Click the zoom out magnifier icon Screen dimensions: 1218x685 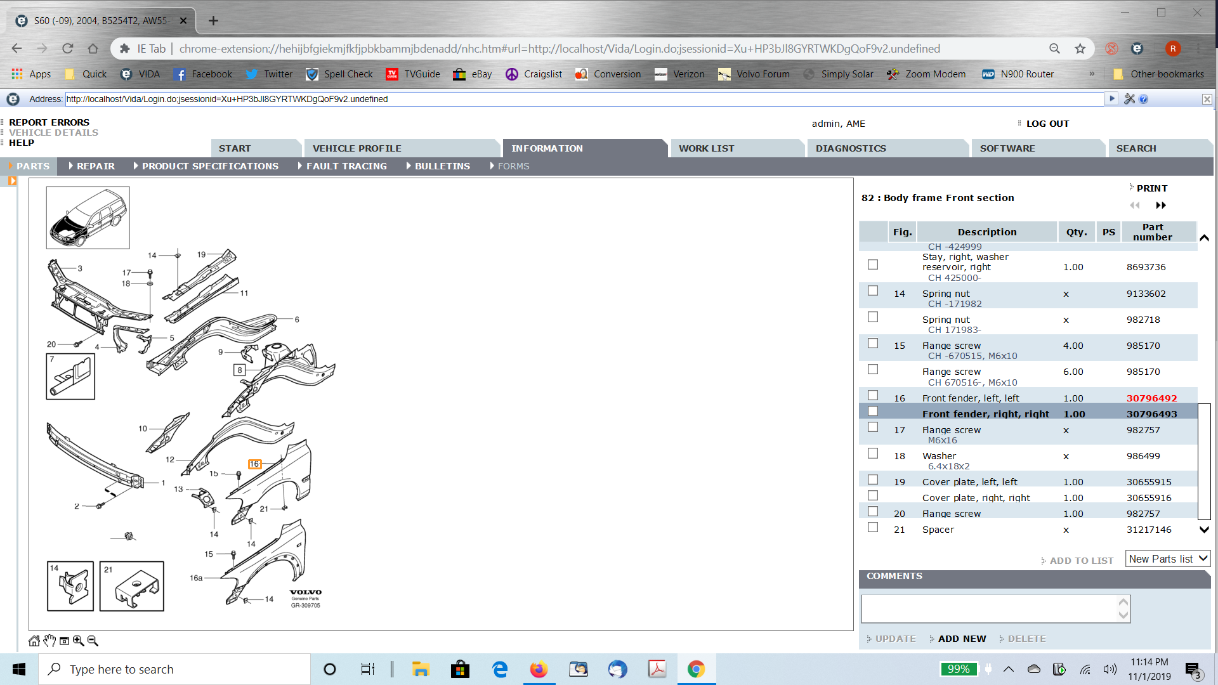coord(93,641)
